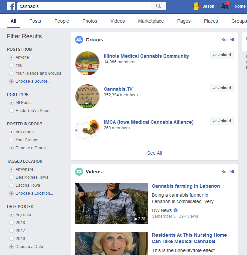This screenshot has width=247, height=255.
Task: Select Posts You've Seen option
Action: [x=11, y=111]
